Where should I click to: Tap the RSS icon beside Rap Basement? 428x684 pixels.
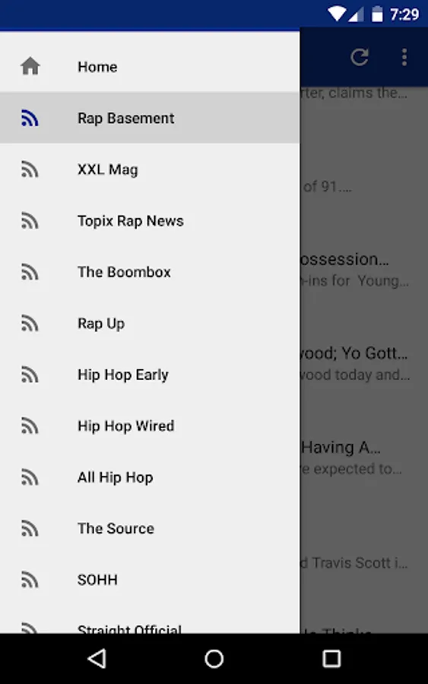point(30,118)
